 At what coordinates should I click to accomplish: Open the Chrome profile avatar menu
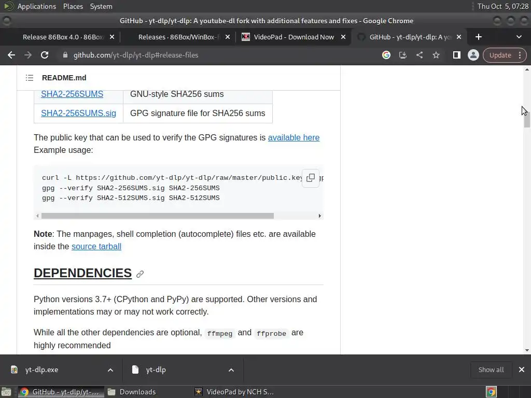click(x=473, y=55)
